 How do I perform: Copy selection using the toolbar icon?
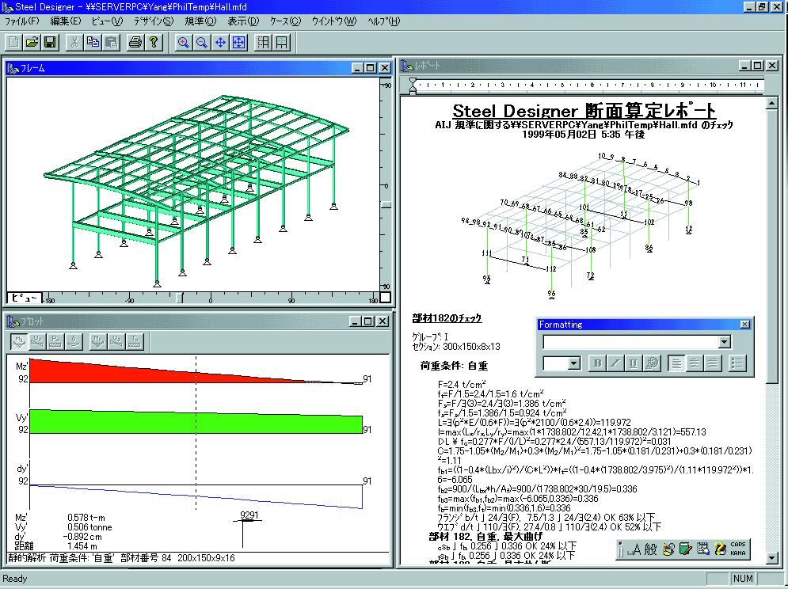(93, 42)
